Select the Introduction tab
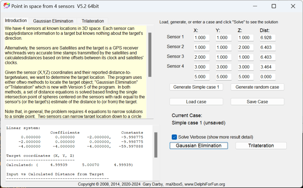Image resolution: width=303 pixels, height=188 pixels. coord(16,21)
